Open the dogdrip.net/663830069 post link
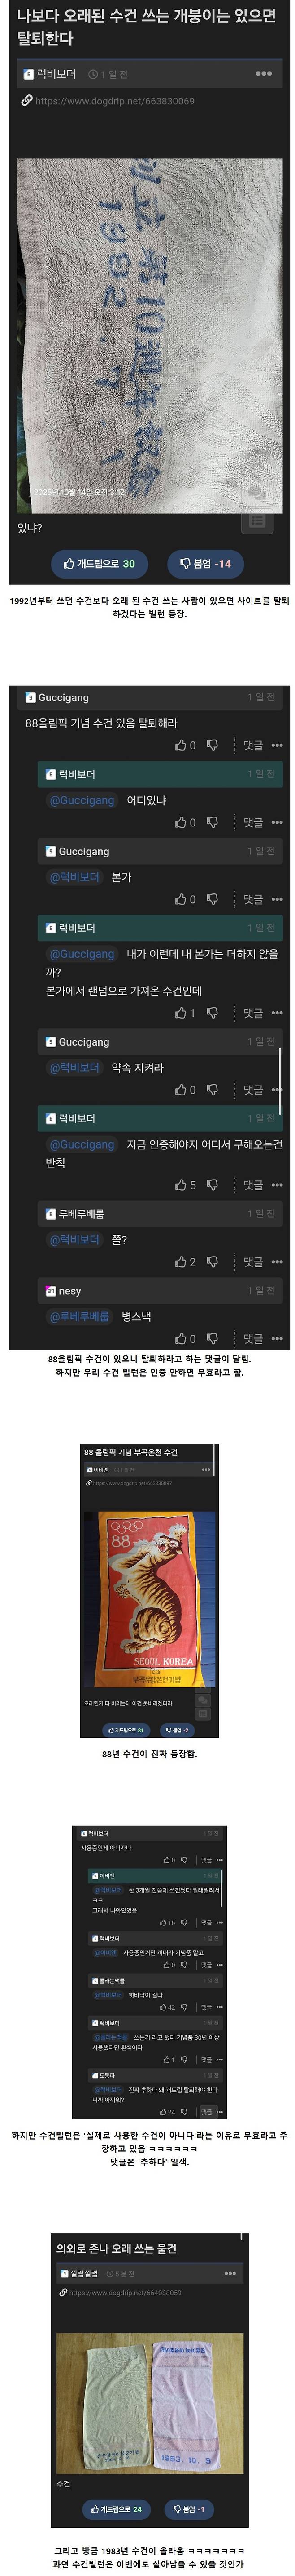 (115, 101)
